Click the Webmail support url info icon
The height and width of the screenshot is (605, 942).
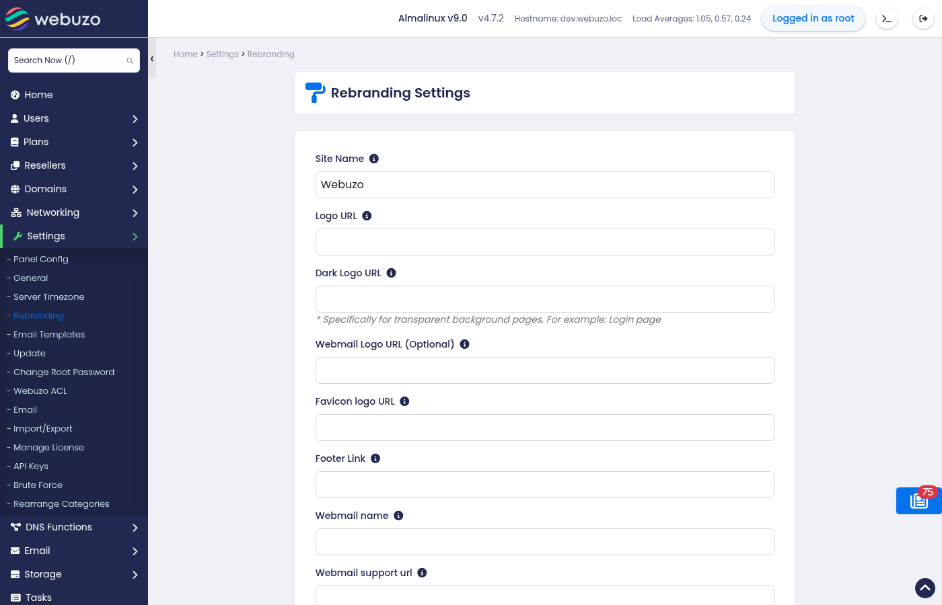click(x=422, y=573)
